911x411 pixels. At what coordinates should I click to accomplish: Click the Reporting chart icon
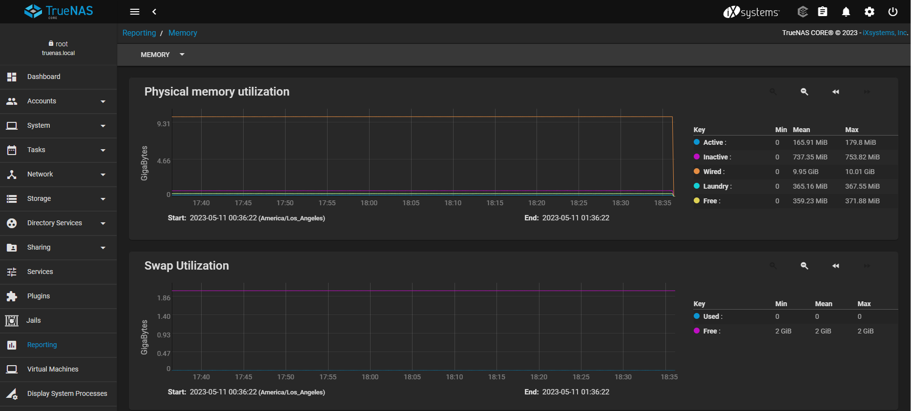12,345
